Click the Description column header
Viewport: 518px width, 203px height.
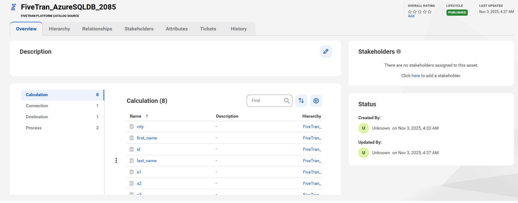coord(227,116)
